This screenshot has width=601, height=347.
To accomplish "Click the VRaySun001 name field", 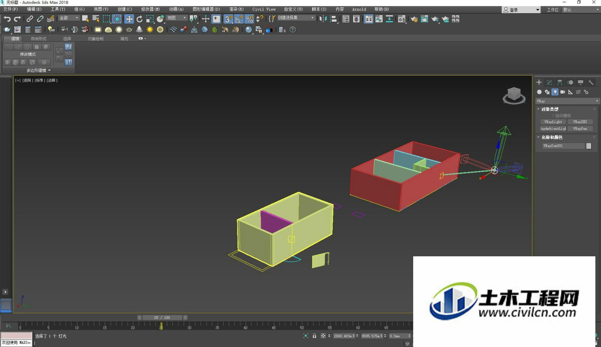I will point(563,146).
